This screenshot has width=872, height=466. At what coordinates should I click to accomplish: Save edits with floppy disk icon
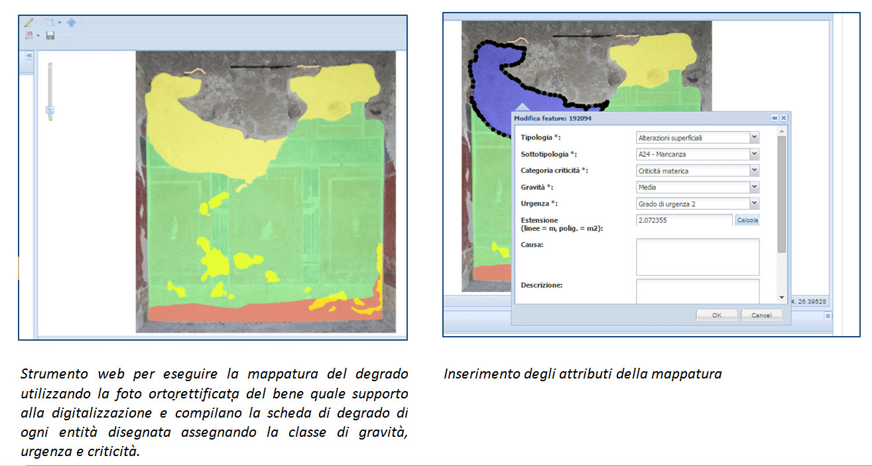[50, 35]
